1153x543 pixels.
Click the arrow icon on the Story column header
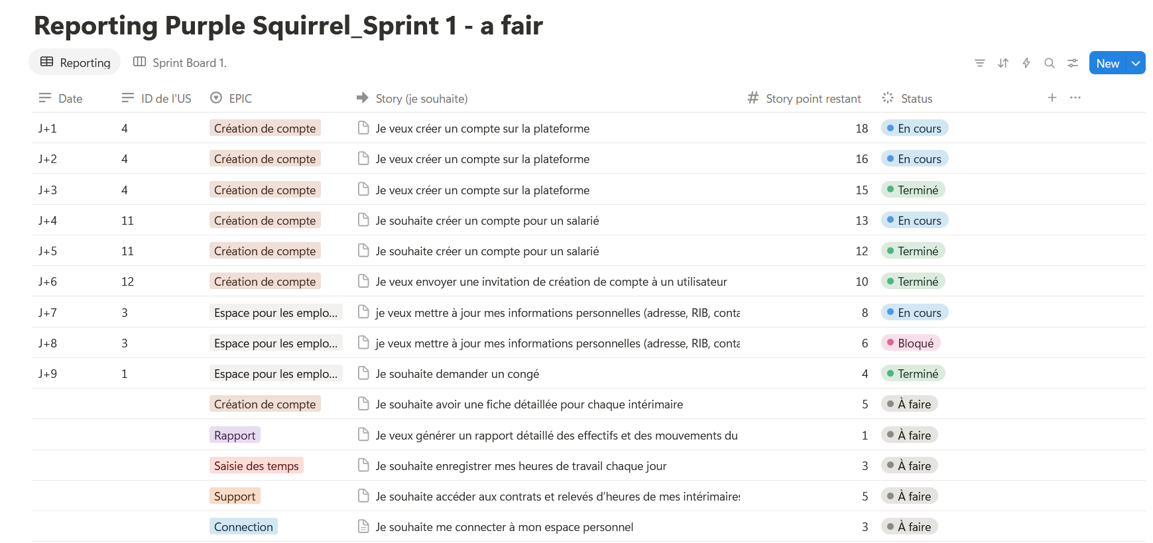click(362, 97)
